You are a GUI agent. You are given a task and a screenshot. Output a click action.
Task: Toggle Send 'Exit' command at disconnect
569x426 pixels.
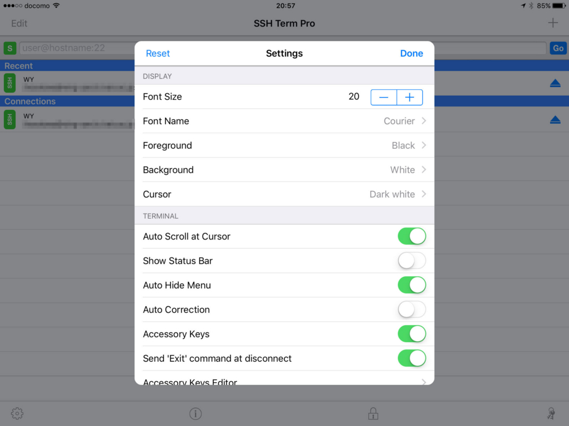412,358
